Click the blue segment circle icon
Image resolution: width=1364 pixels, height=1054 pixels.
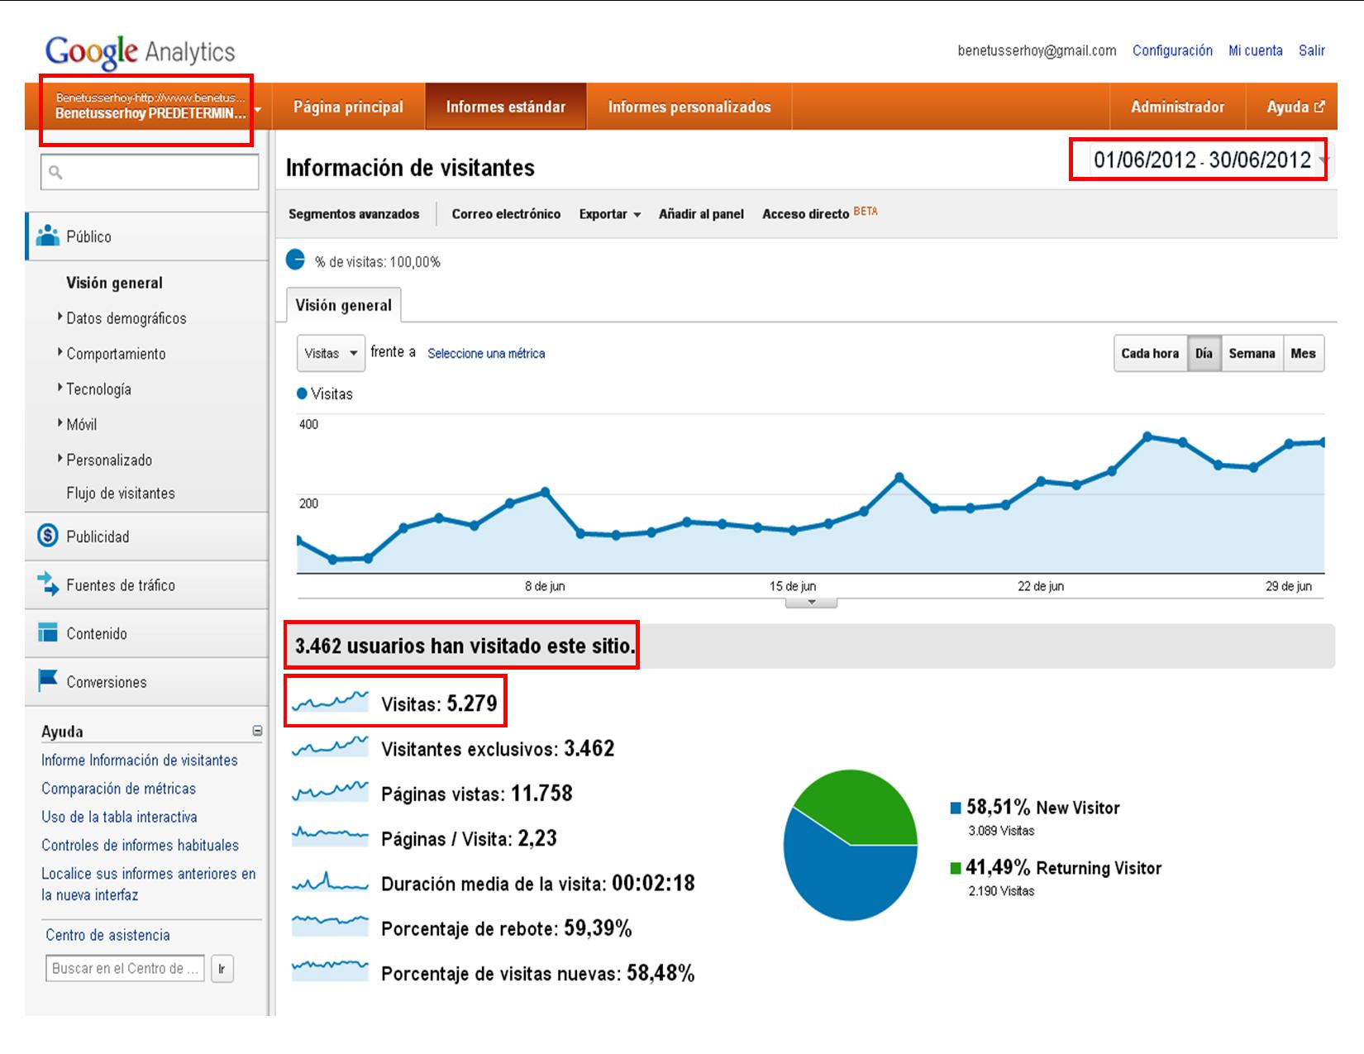tap(295, 260)
